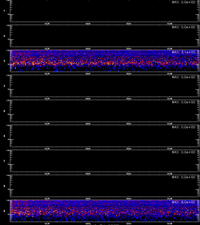Click the 03:48 time tick under panel 3R

(x=169, y=73)
